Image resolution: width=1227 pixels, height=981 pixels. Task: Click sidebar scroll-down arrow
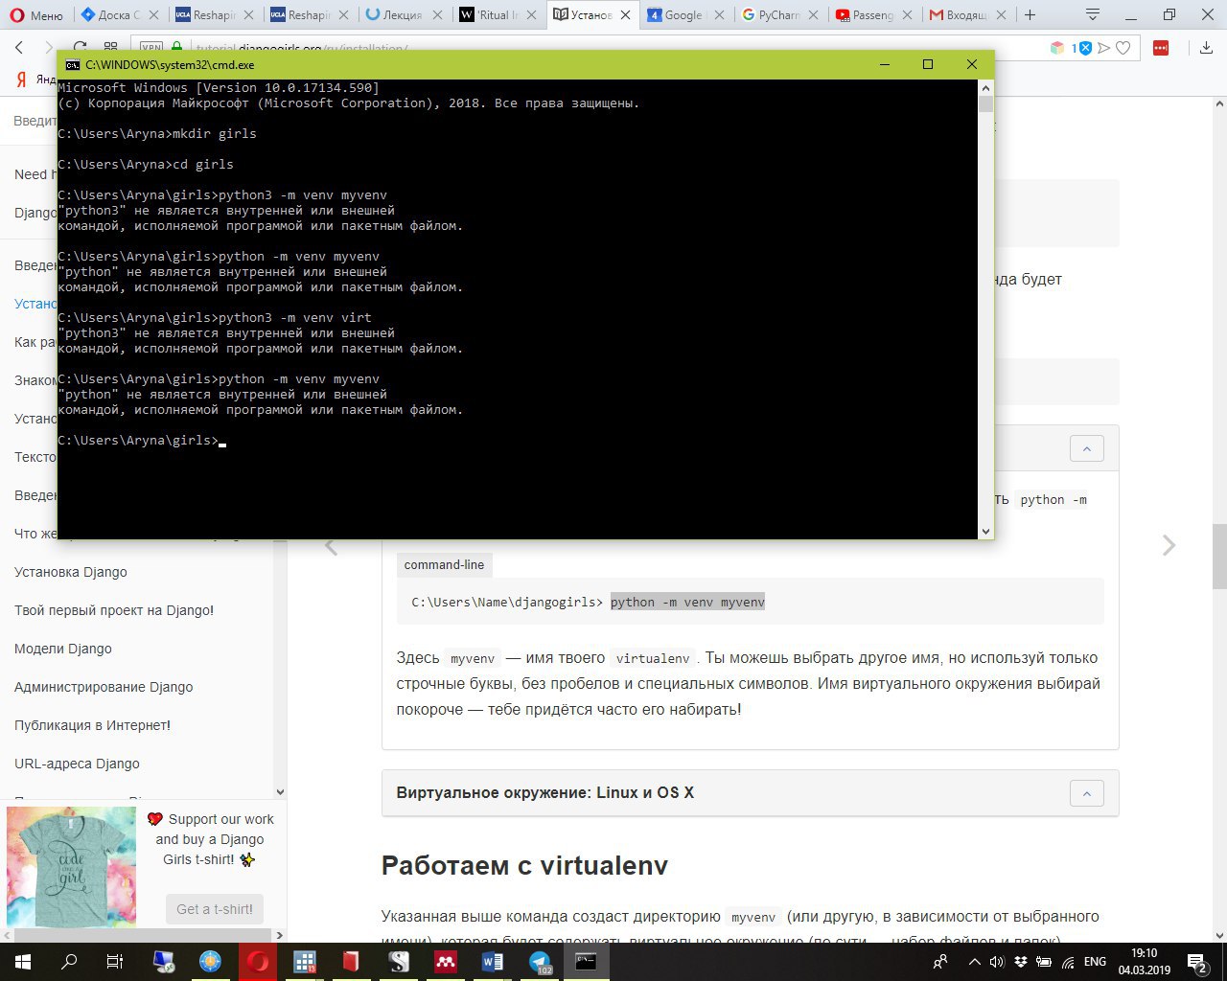coord(280,792)
